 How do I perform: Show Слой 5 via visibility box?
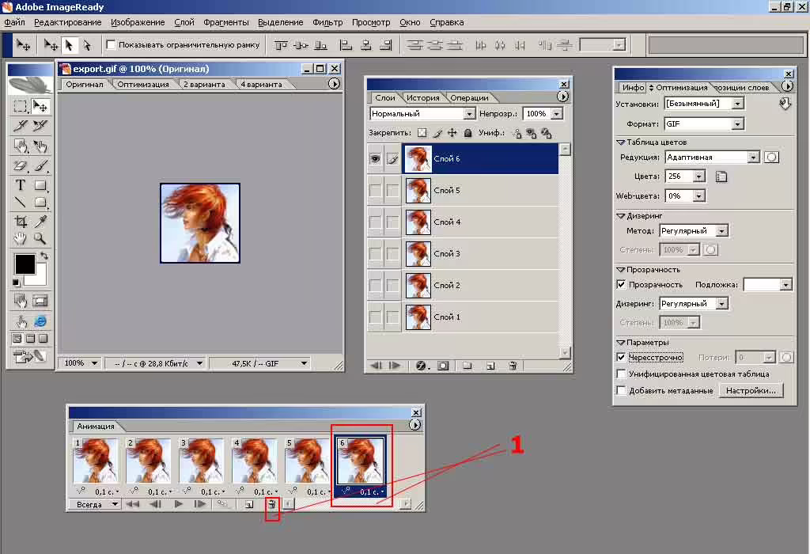(376, 190)
